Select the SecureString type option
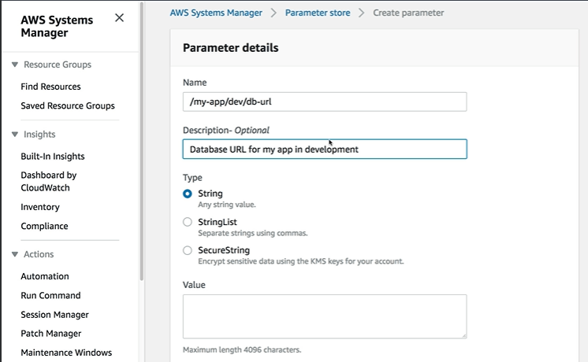The width and height of the screenshot is (588, 362). (188, 250)
